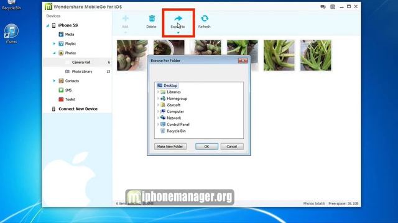398x223 pixels.
Task: Click the Connect New Device phone icon
Action: [53, 109]
